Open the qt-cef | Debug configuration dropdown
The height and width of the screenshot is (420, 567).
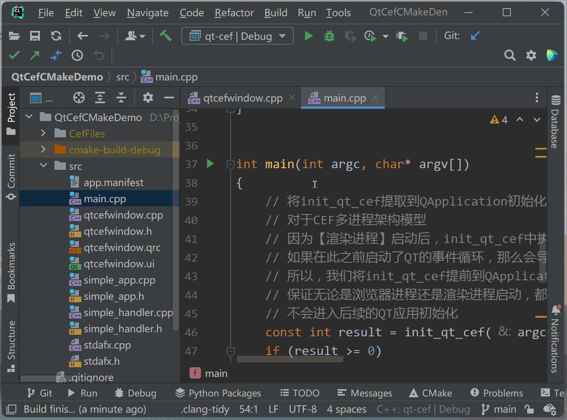click(x=238, y=36)
